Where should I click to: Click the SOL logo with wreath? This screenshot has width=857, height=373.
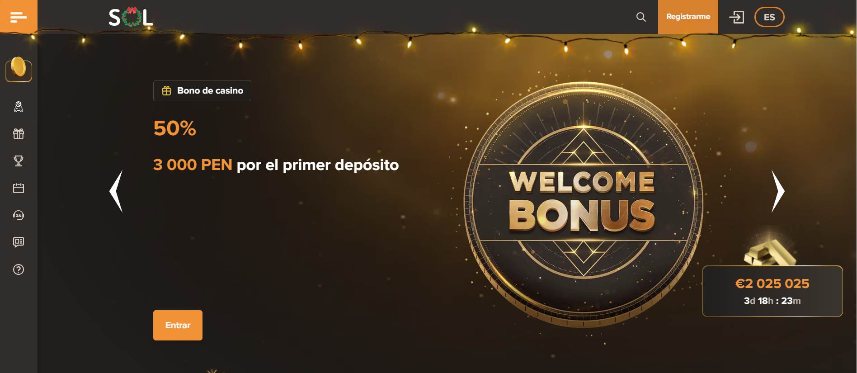click(131, 17)
